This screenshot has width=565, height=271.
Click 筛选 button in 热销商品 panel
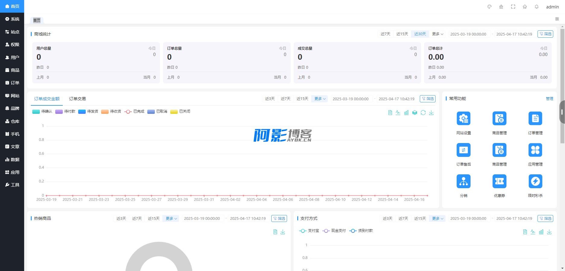[x=279, y=218]
